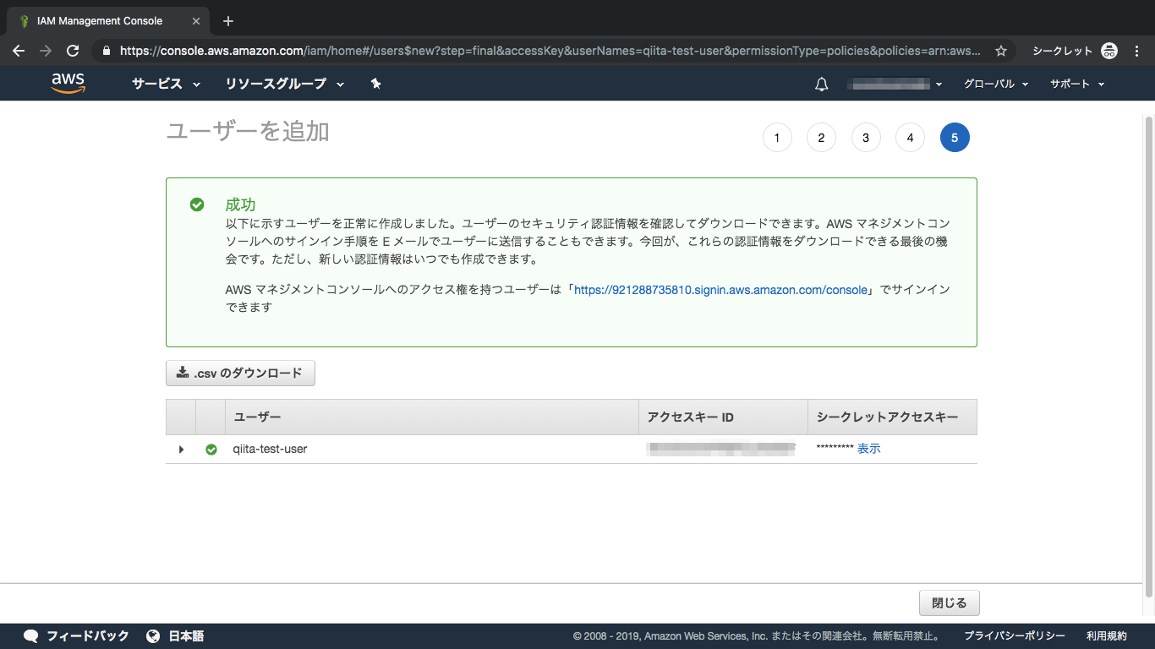
Task: Click the blurred access key ID value
Action: coord(720,449)
